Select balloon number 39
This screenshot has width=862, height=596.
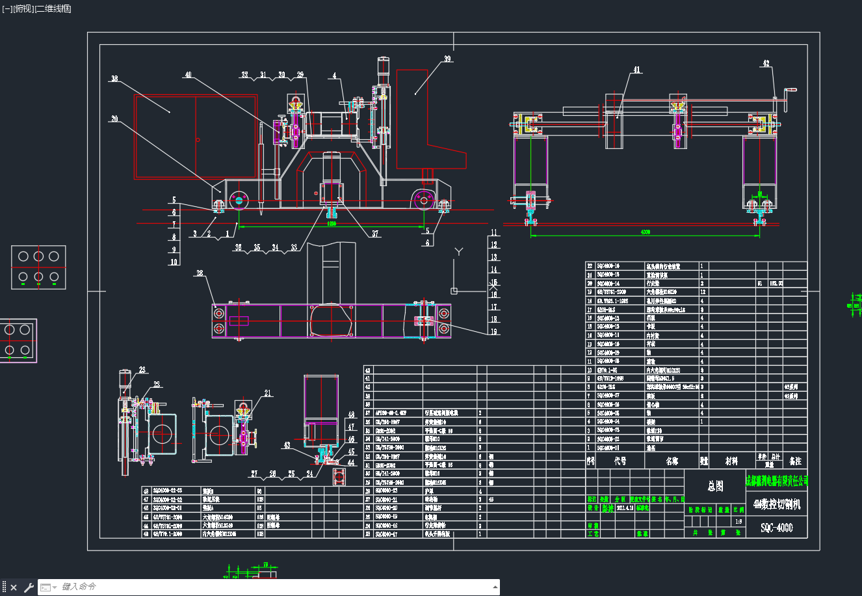click(x=447, y=59)
